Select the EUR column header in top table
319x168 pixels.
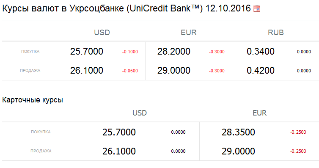coord(189,33)
